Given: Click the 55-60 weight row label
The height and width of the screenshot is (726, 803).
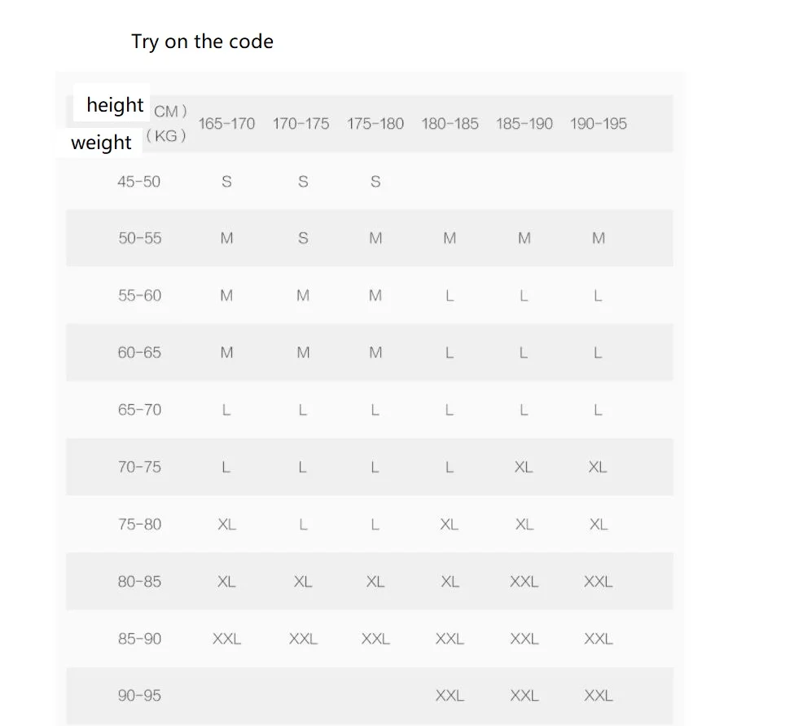Looking at the screenshot, I should (x=139, y=295).
